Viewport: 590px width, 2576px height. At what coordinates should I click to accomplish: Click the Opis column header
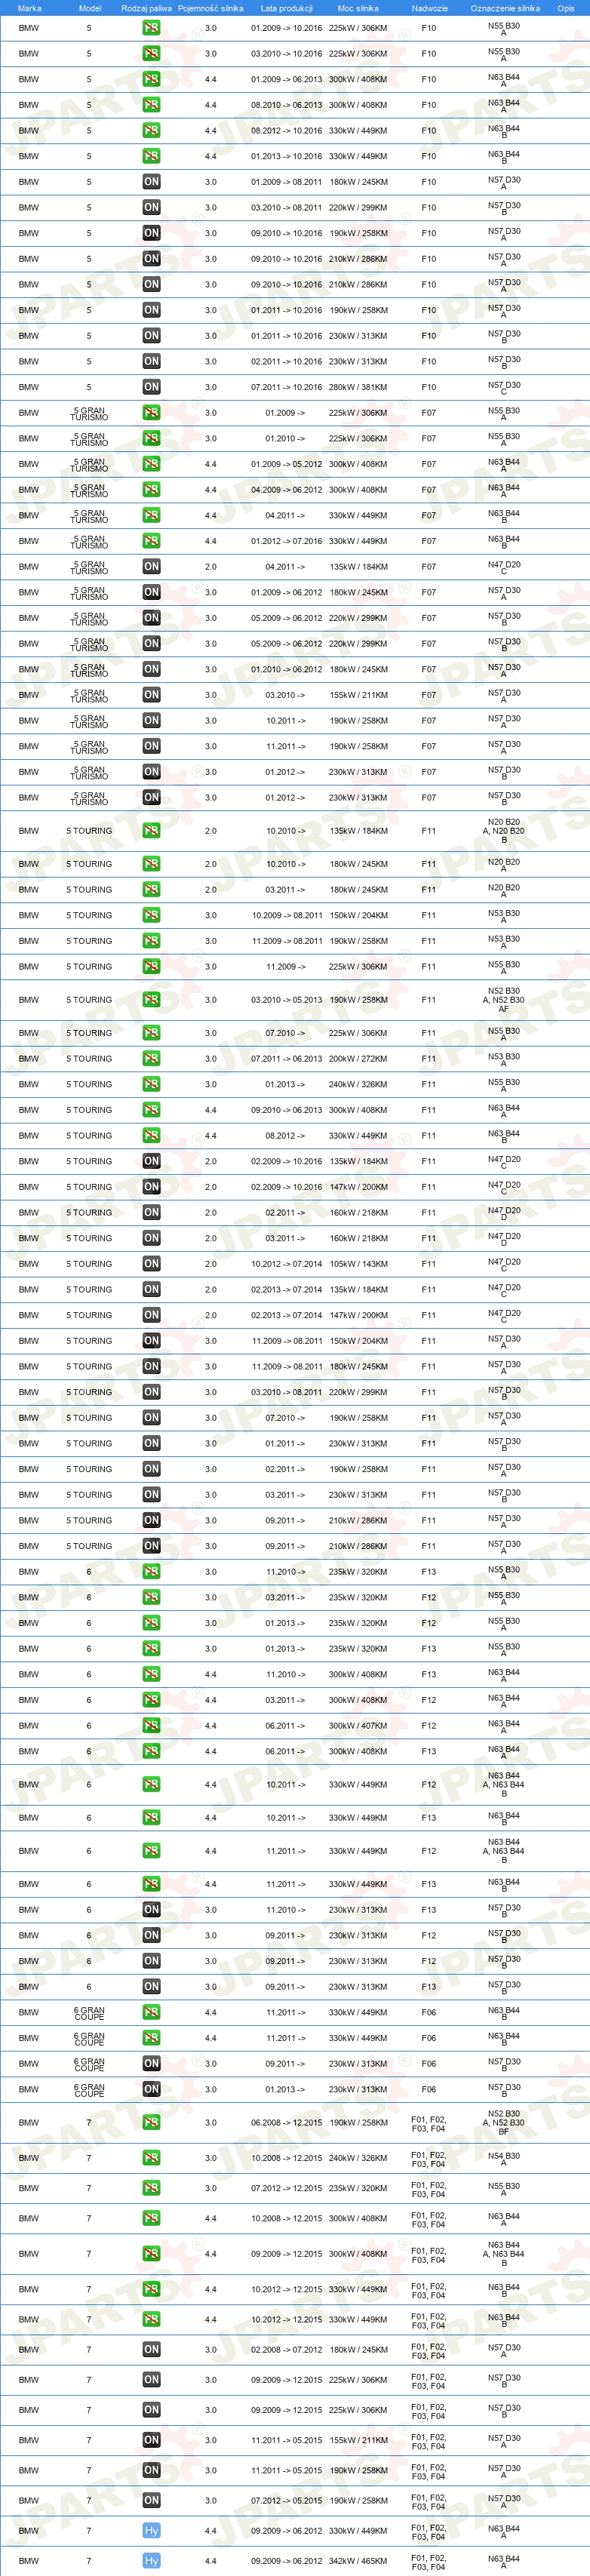[566, 8]
